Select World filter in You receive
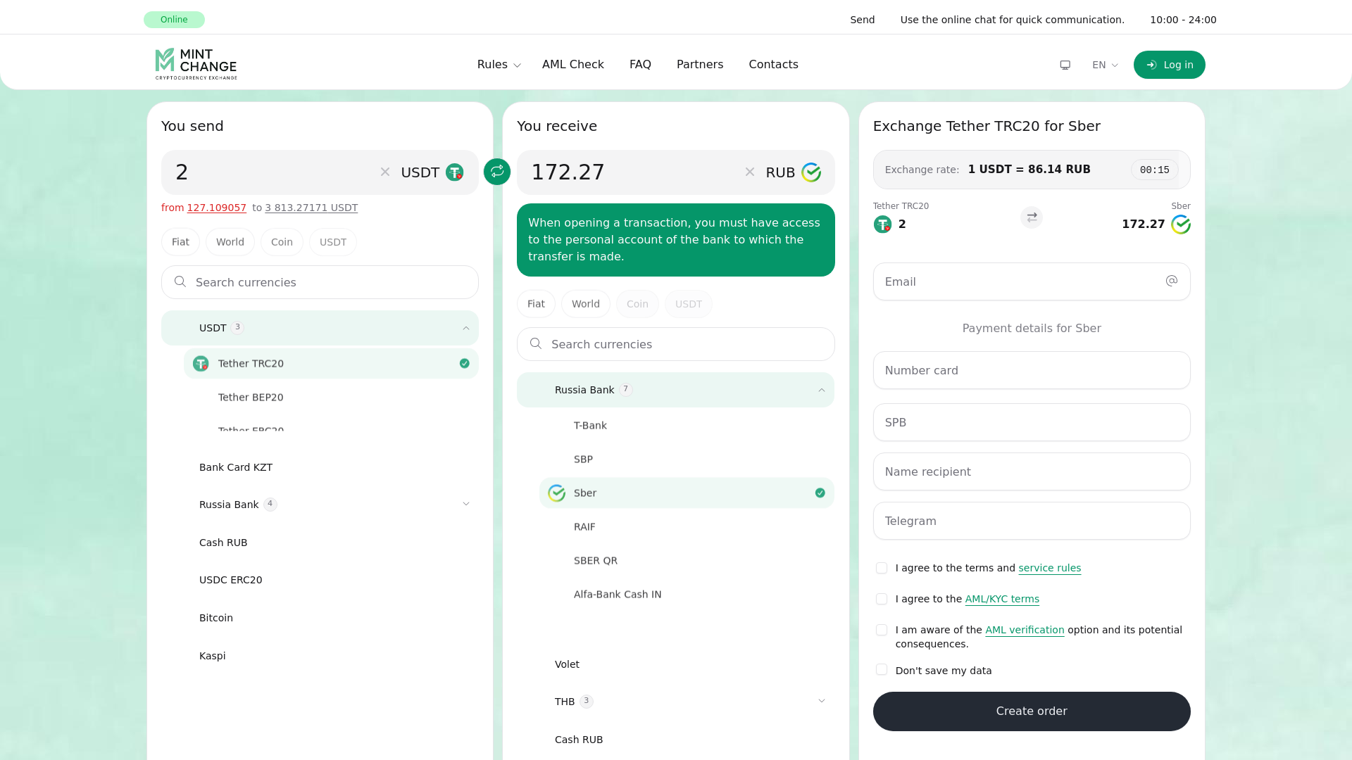Image resolution: width=1352 pixels, height=760 pixels. tap(586, 304)
